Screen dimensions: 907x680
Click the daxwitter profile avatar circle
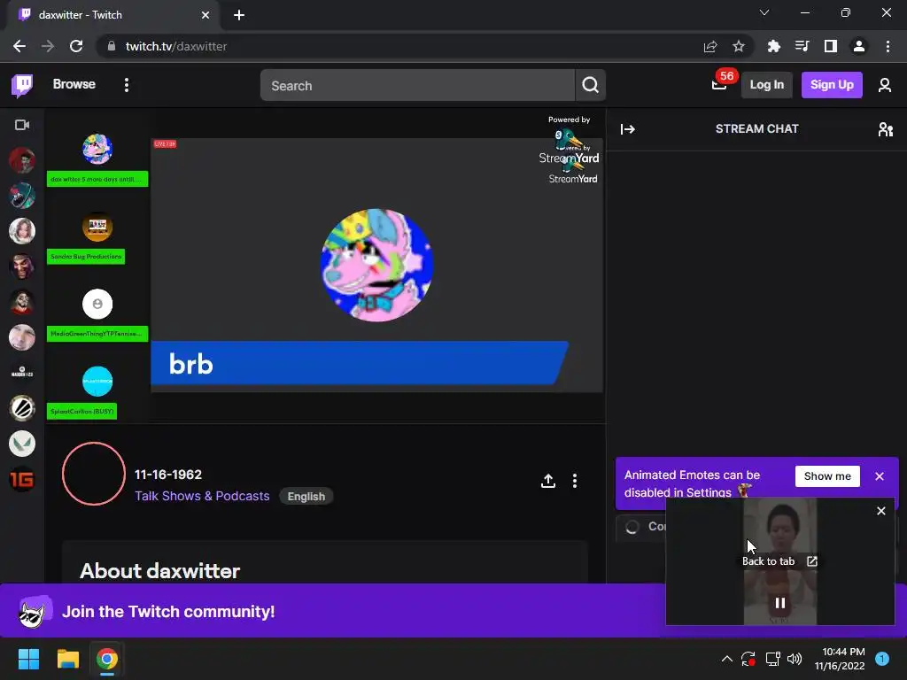tap(94, 474)
